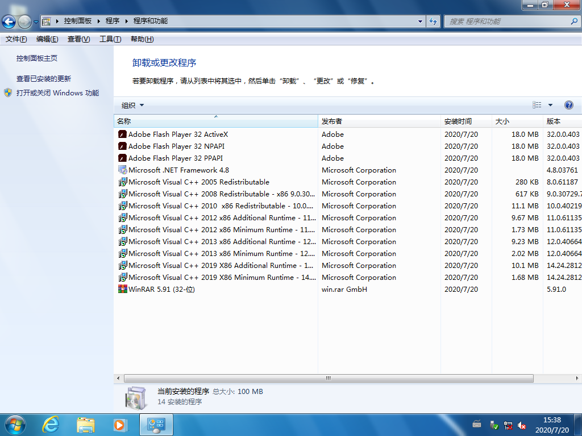
Task: Click the search magnifier icon
Action: [x=574, y=21]
